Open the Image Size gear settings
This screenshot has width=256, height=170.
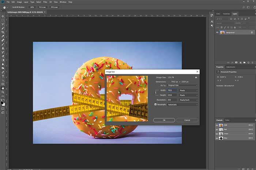[196, 78]
